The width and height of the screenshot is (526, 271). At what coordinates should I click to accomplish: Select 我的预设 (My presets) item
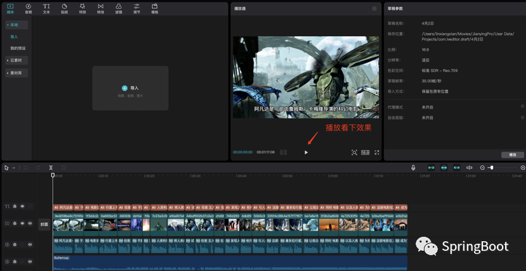coord(18,48)
